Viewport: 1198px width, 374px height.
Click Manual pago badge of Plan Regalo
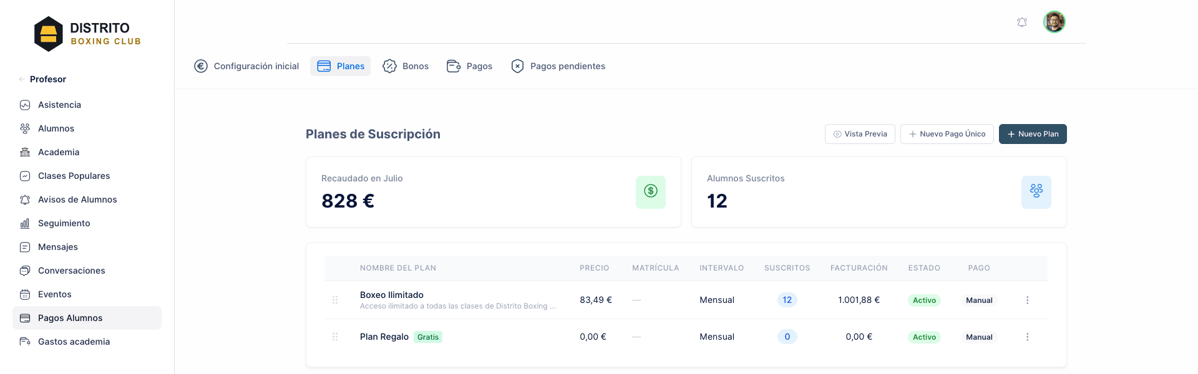[x=979, y=337]
